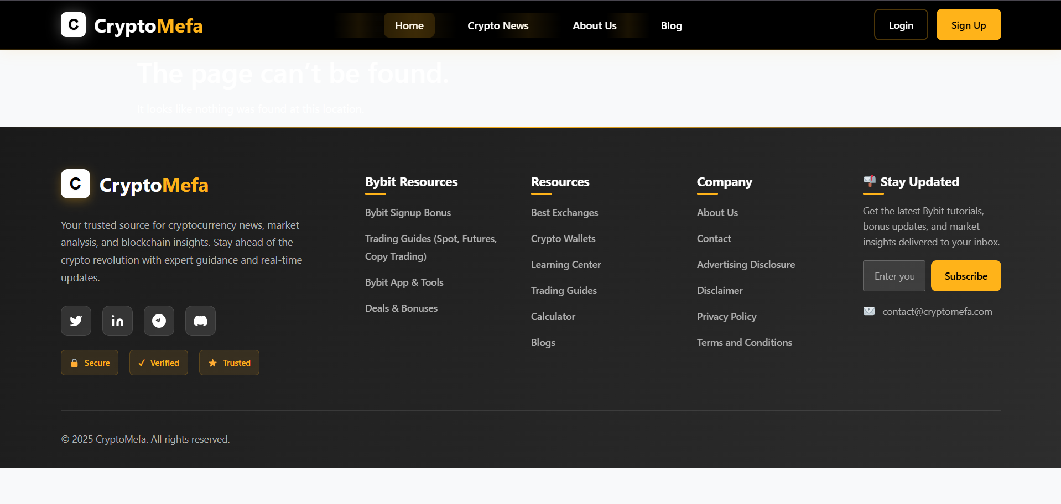Open Contact link
The width and height of the screenshot is (1061, 504).
click(714, 239)
